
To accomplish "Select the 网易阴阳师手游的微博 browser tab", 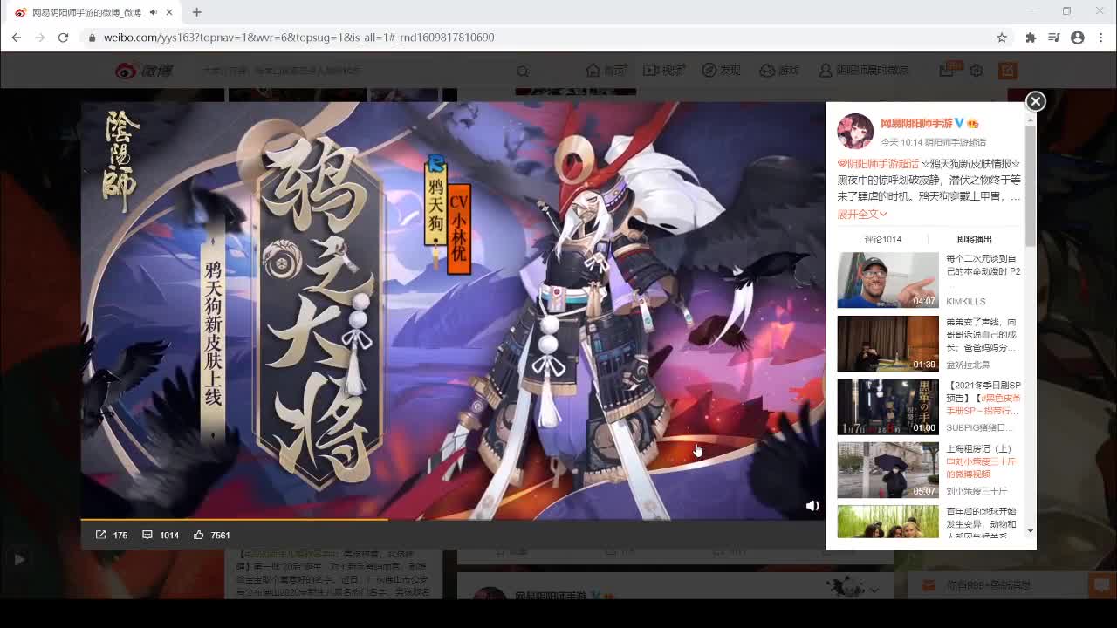I will 94,12.
